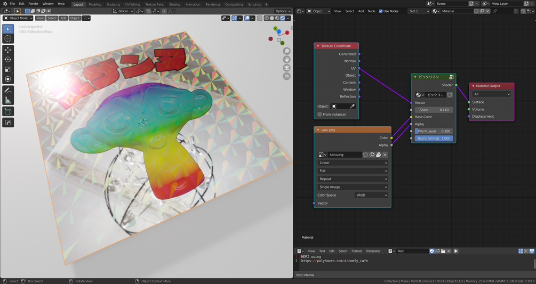Screen dimensions: 536x284
Task: Click the Blender logo icon
Action: (x=5, y=3)
